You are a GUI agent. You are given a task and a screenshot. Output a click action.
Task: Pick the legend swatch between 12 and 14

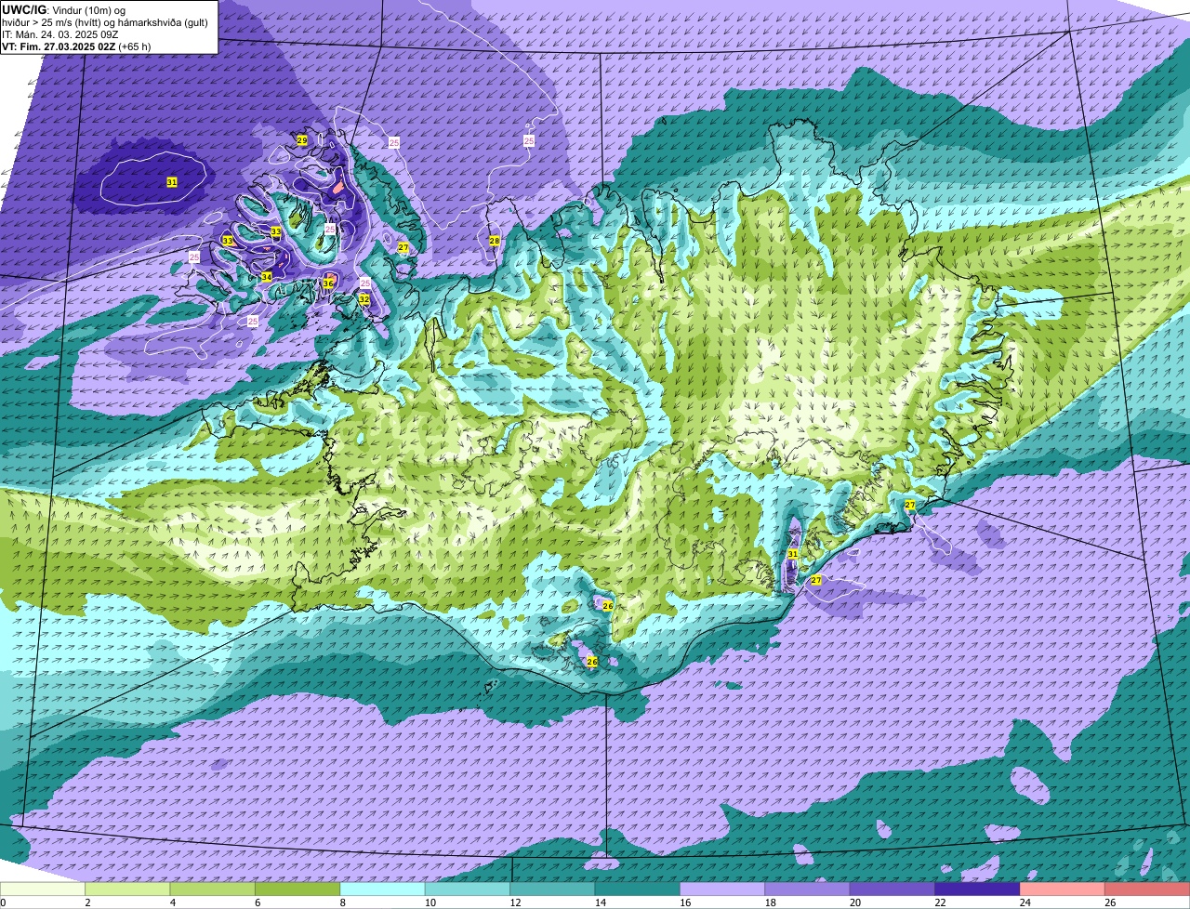point(552,889)
